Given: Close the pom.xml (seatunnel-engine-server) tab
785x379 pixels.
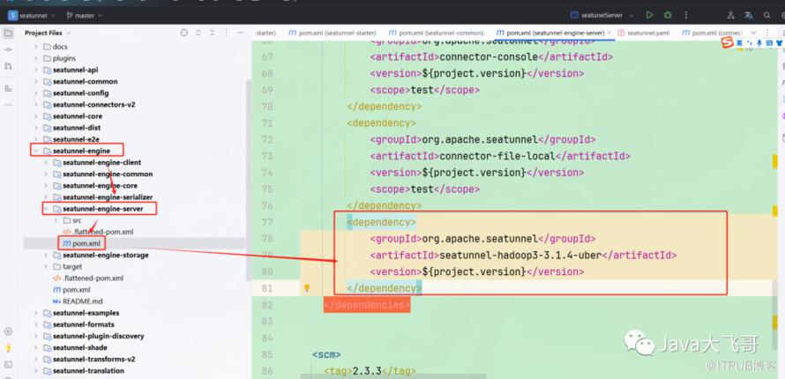Looking at the screenshot, I should pyautogui.click(x=609, y=33).
